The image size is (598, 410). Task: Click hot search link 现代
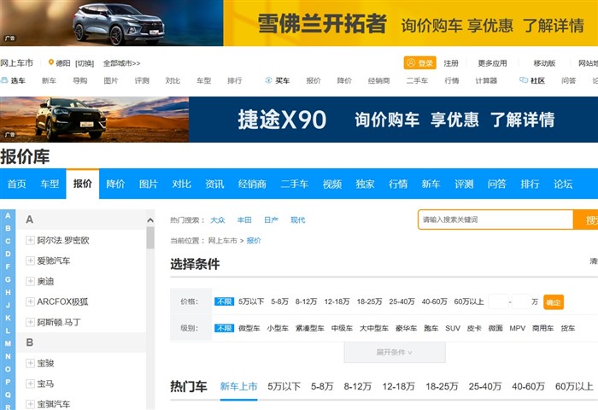coord(297,220)
